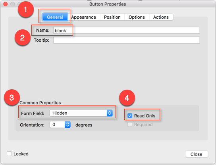The image size is (216, 165).
Task: Click the Close button at the bottom
Action: tap(197, 154)
